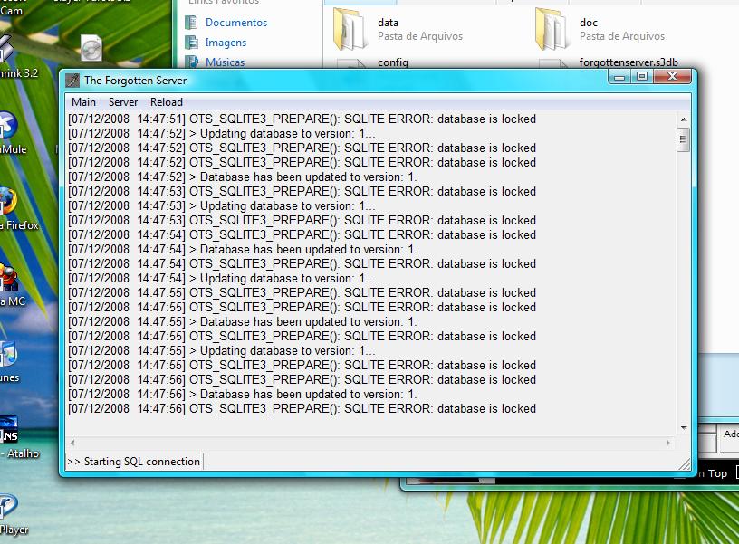Select the 14:47:55 "Database has been updated" line
The height and width of the screenshot is (544, 739).
coord(242,322)
